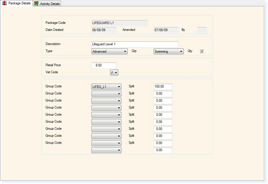
Task: Click the Type label
Action: 49,51
